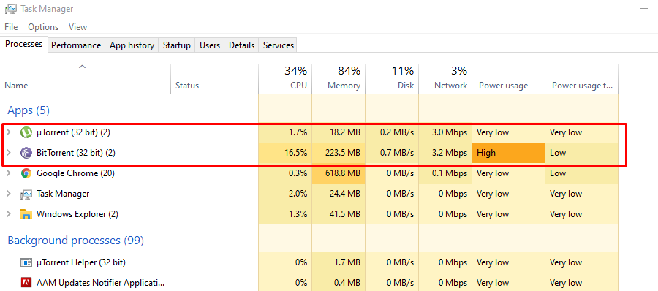Image resolution: width=658 pixels, height=291 pixels.
Task: Switch to the Details tab
Action: [x=242, y=45]
